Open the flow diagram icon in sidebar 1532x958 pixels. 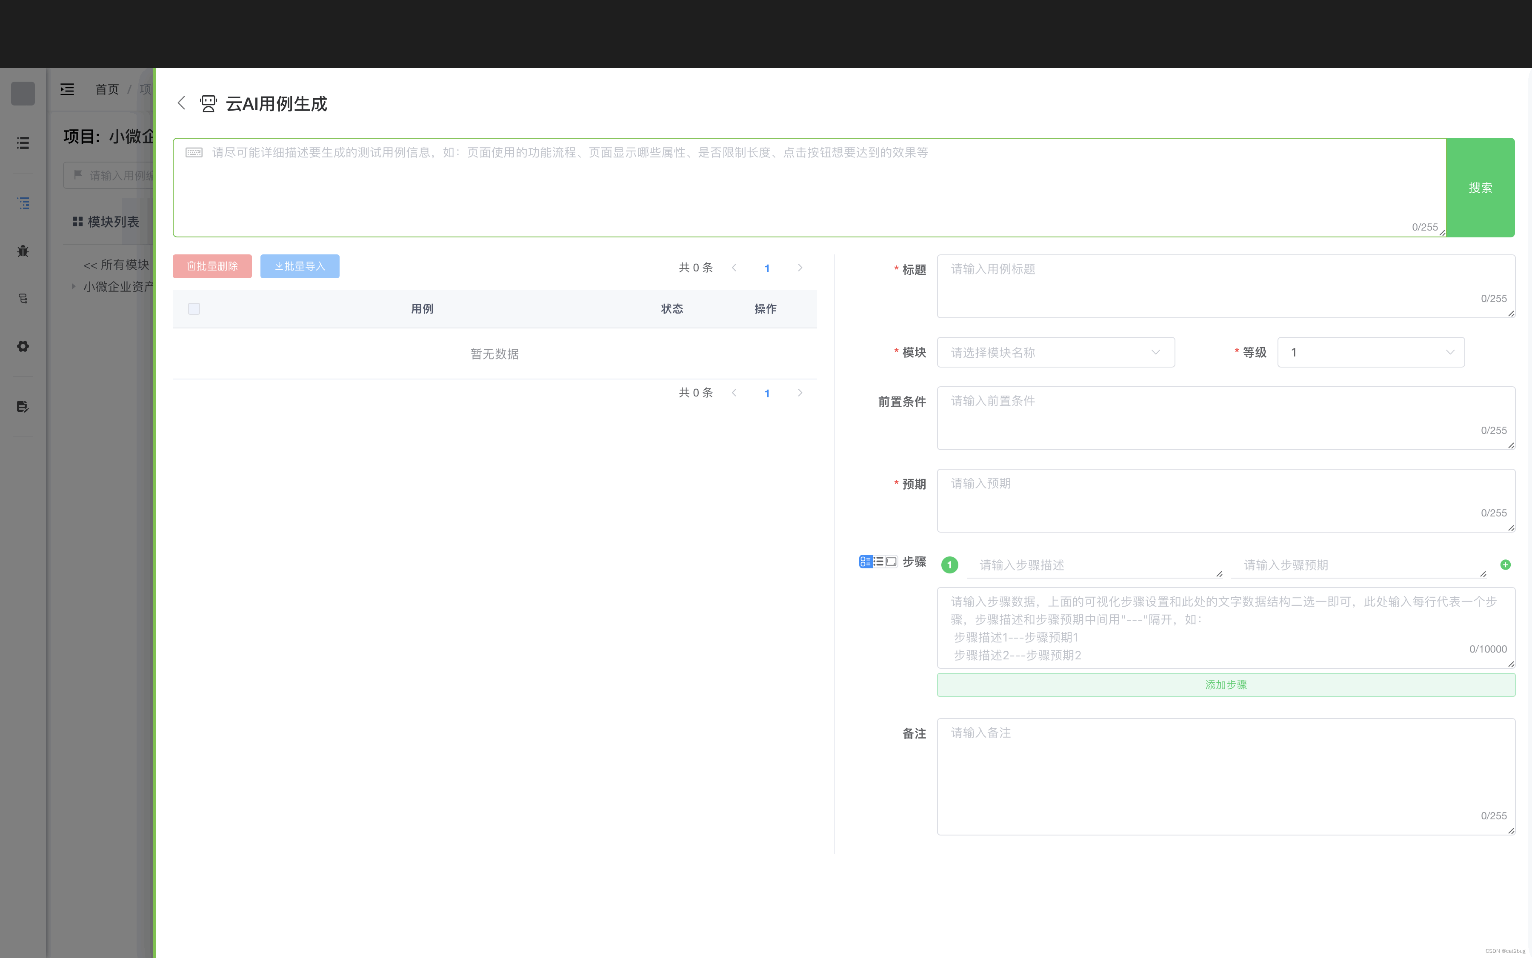[23, 299]
